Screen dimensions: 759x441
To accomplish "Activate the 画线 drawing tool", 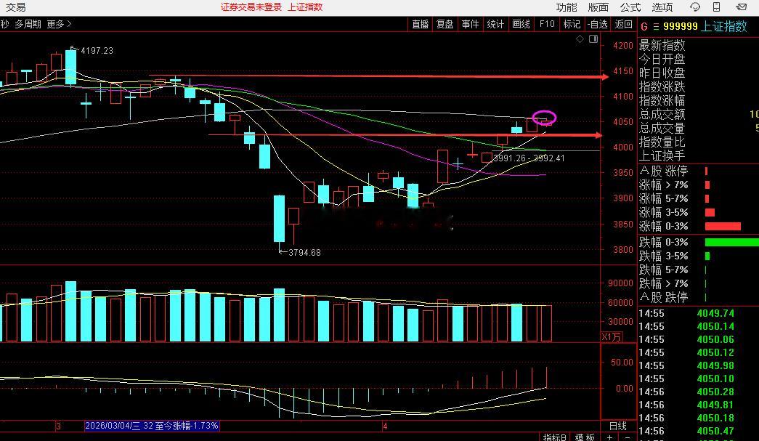I will click(521, 24).
